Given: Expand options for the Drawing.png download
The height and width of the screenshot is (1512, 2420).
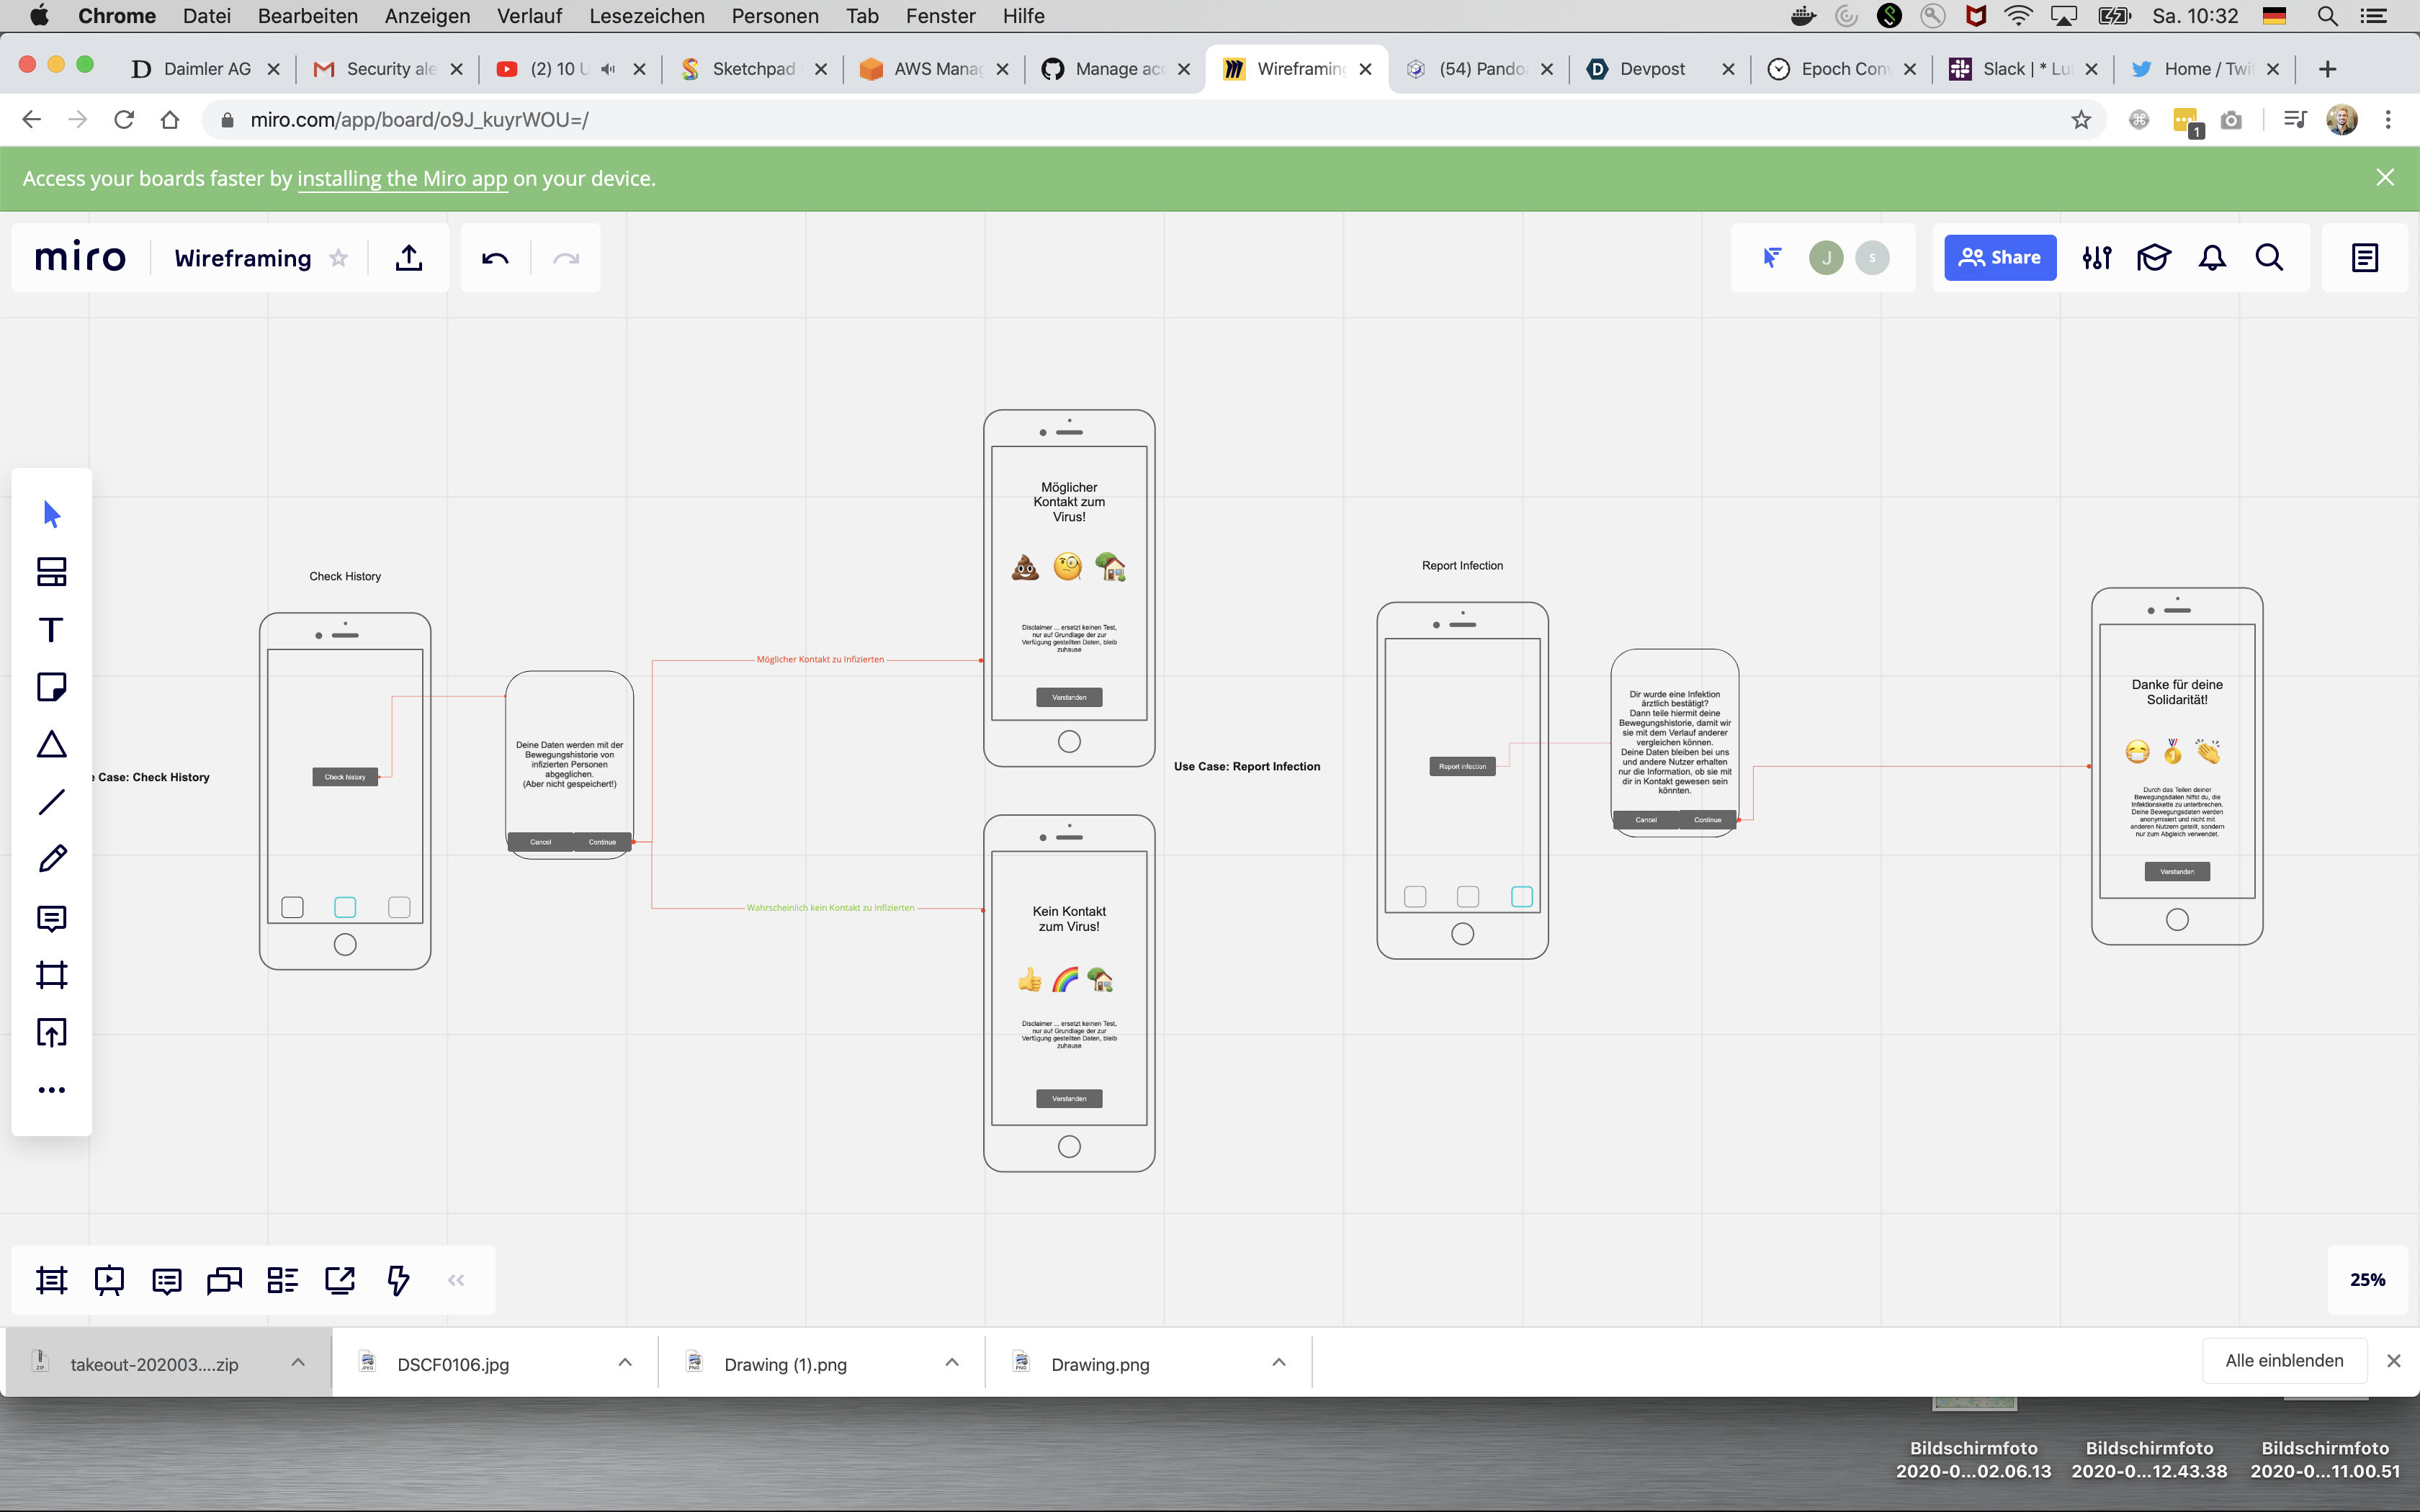Looking at the screenshot, I should point(1279,1363).
